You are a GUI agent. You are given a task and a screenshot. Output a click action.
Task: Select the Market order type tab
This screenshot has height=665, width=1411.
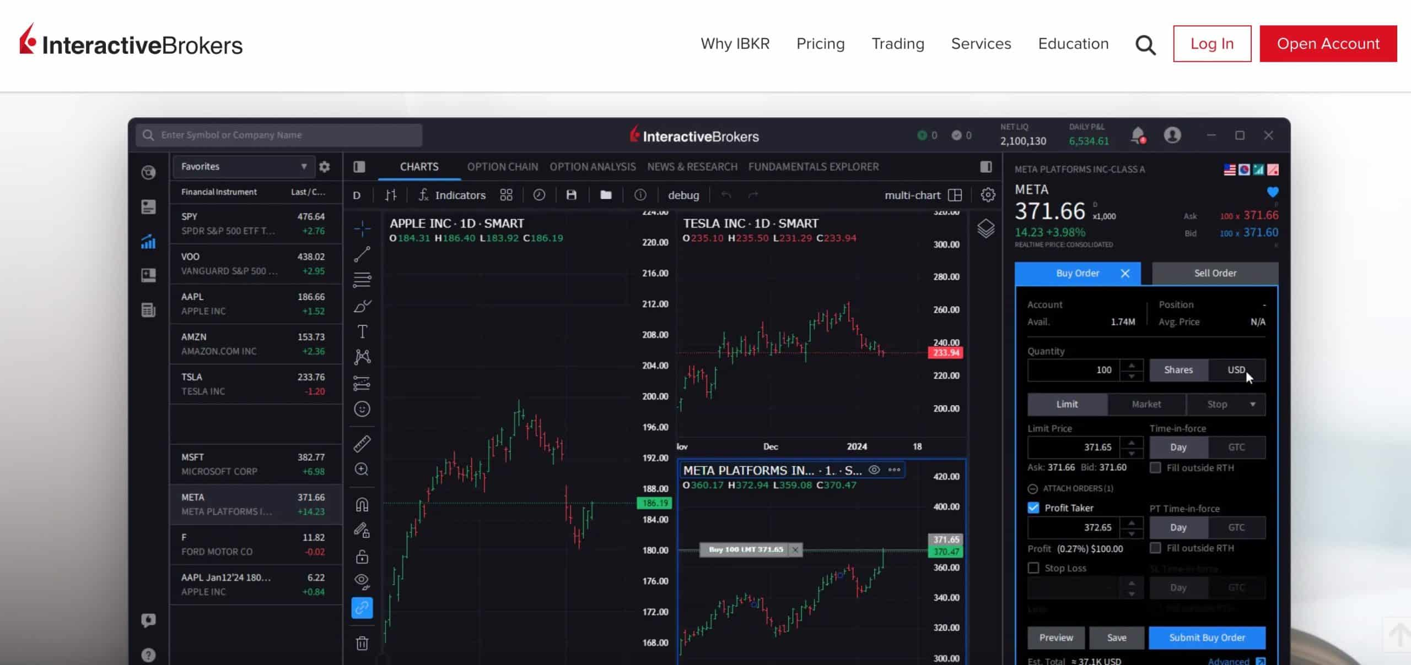point(1146,404)
